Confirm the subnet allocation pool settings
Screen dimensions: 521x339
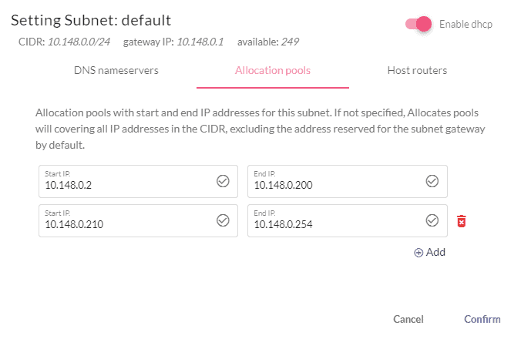(x=482, y=319)
